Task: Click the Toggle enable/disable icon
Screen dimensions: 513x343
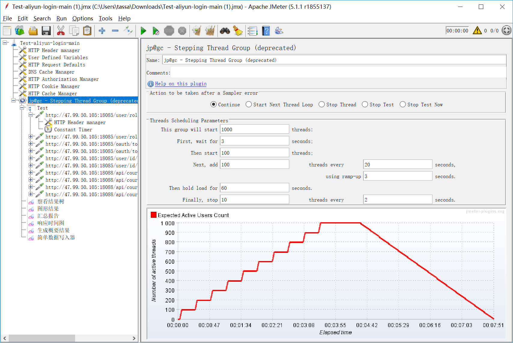Action: click(128, 31)
